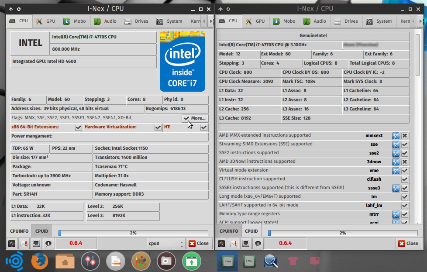
Task: Go to the System tab in the left window
Action: [169, 21]
